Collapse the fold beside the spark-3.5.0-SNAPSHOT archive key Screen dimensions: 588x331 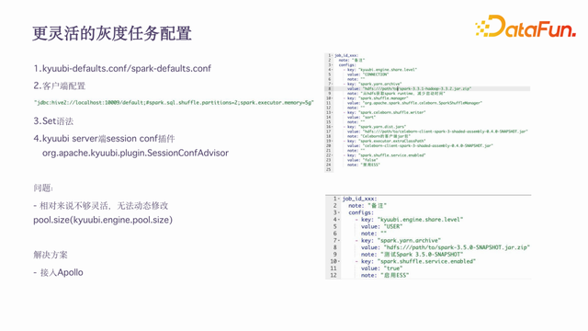339,241
